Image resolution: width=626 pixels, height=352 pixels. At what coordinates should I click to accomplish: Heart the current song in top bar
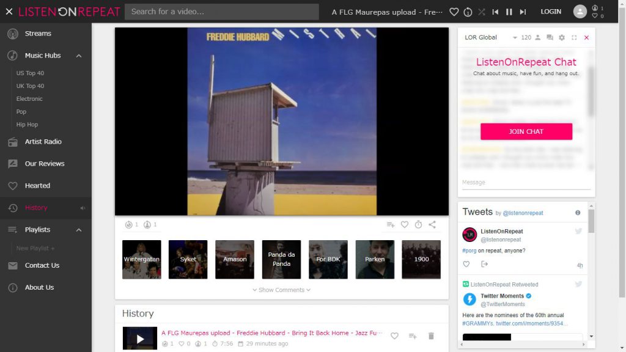(454, 12)
